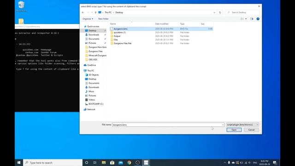
Task: Click the taskbar search box
Action: coord(53,163)
